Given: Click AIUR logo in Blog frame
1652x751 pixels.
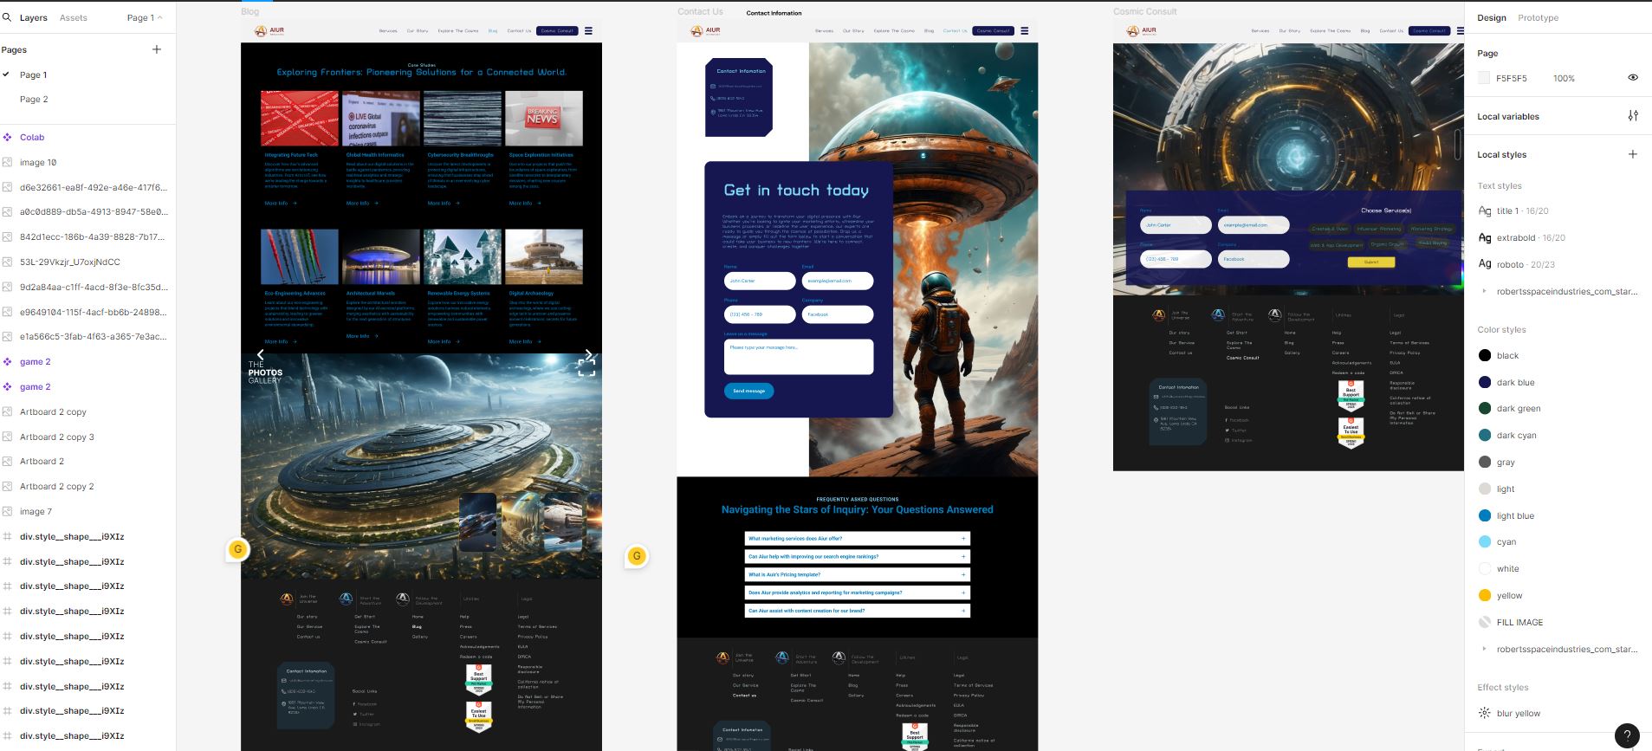Looking at the screenshot, I should click(x=269, y=30).
